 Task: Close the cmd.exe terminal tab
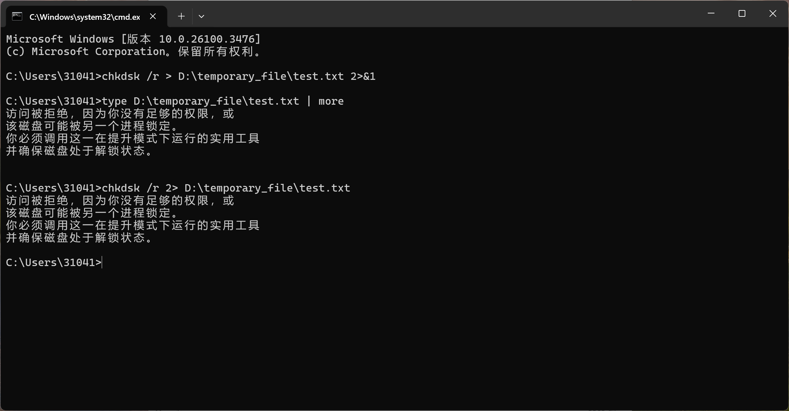tap(153, 16)
